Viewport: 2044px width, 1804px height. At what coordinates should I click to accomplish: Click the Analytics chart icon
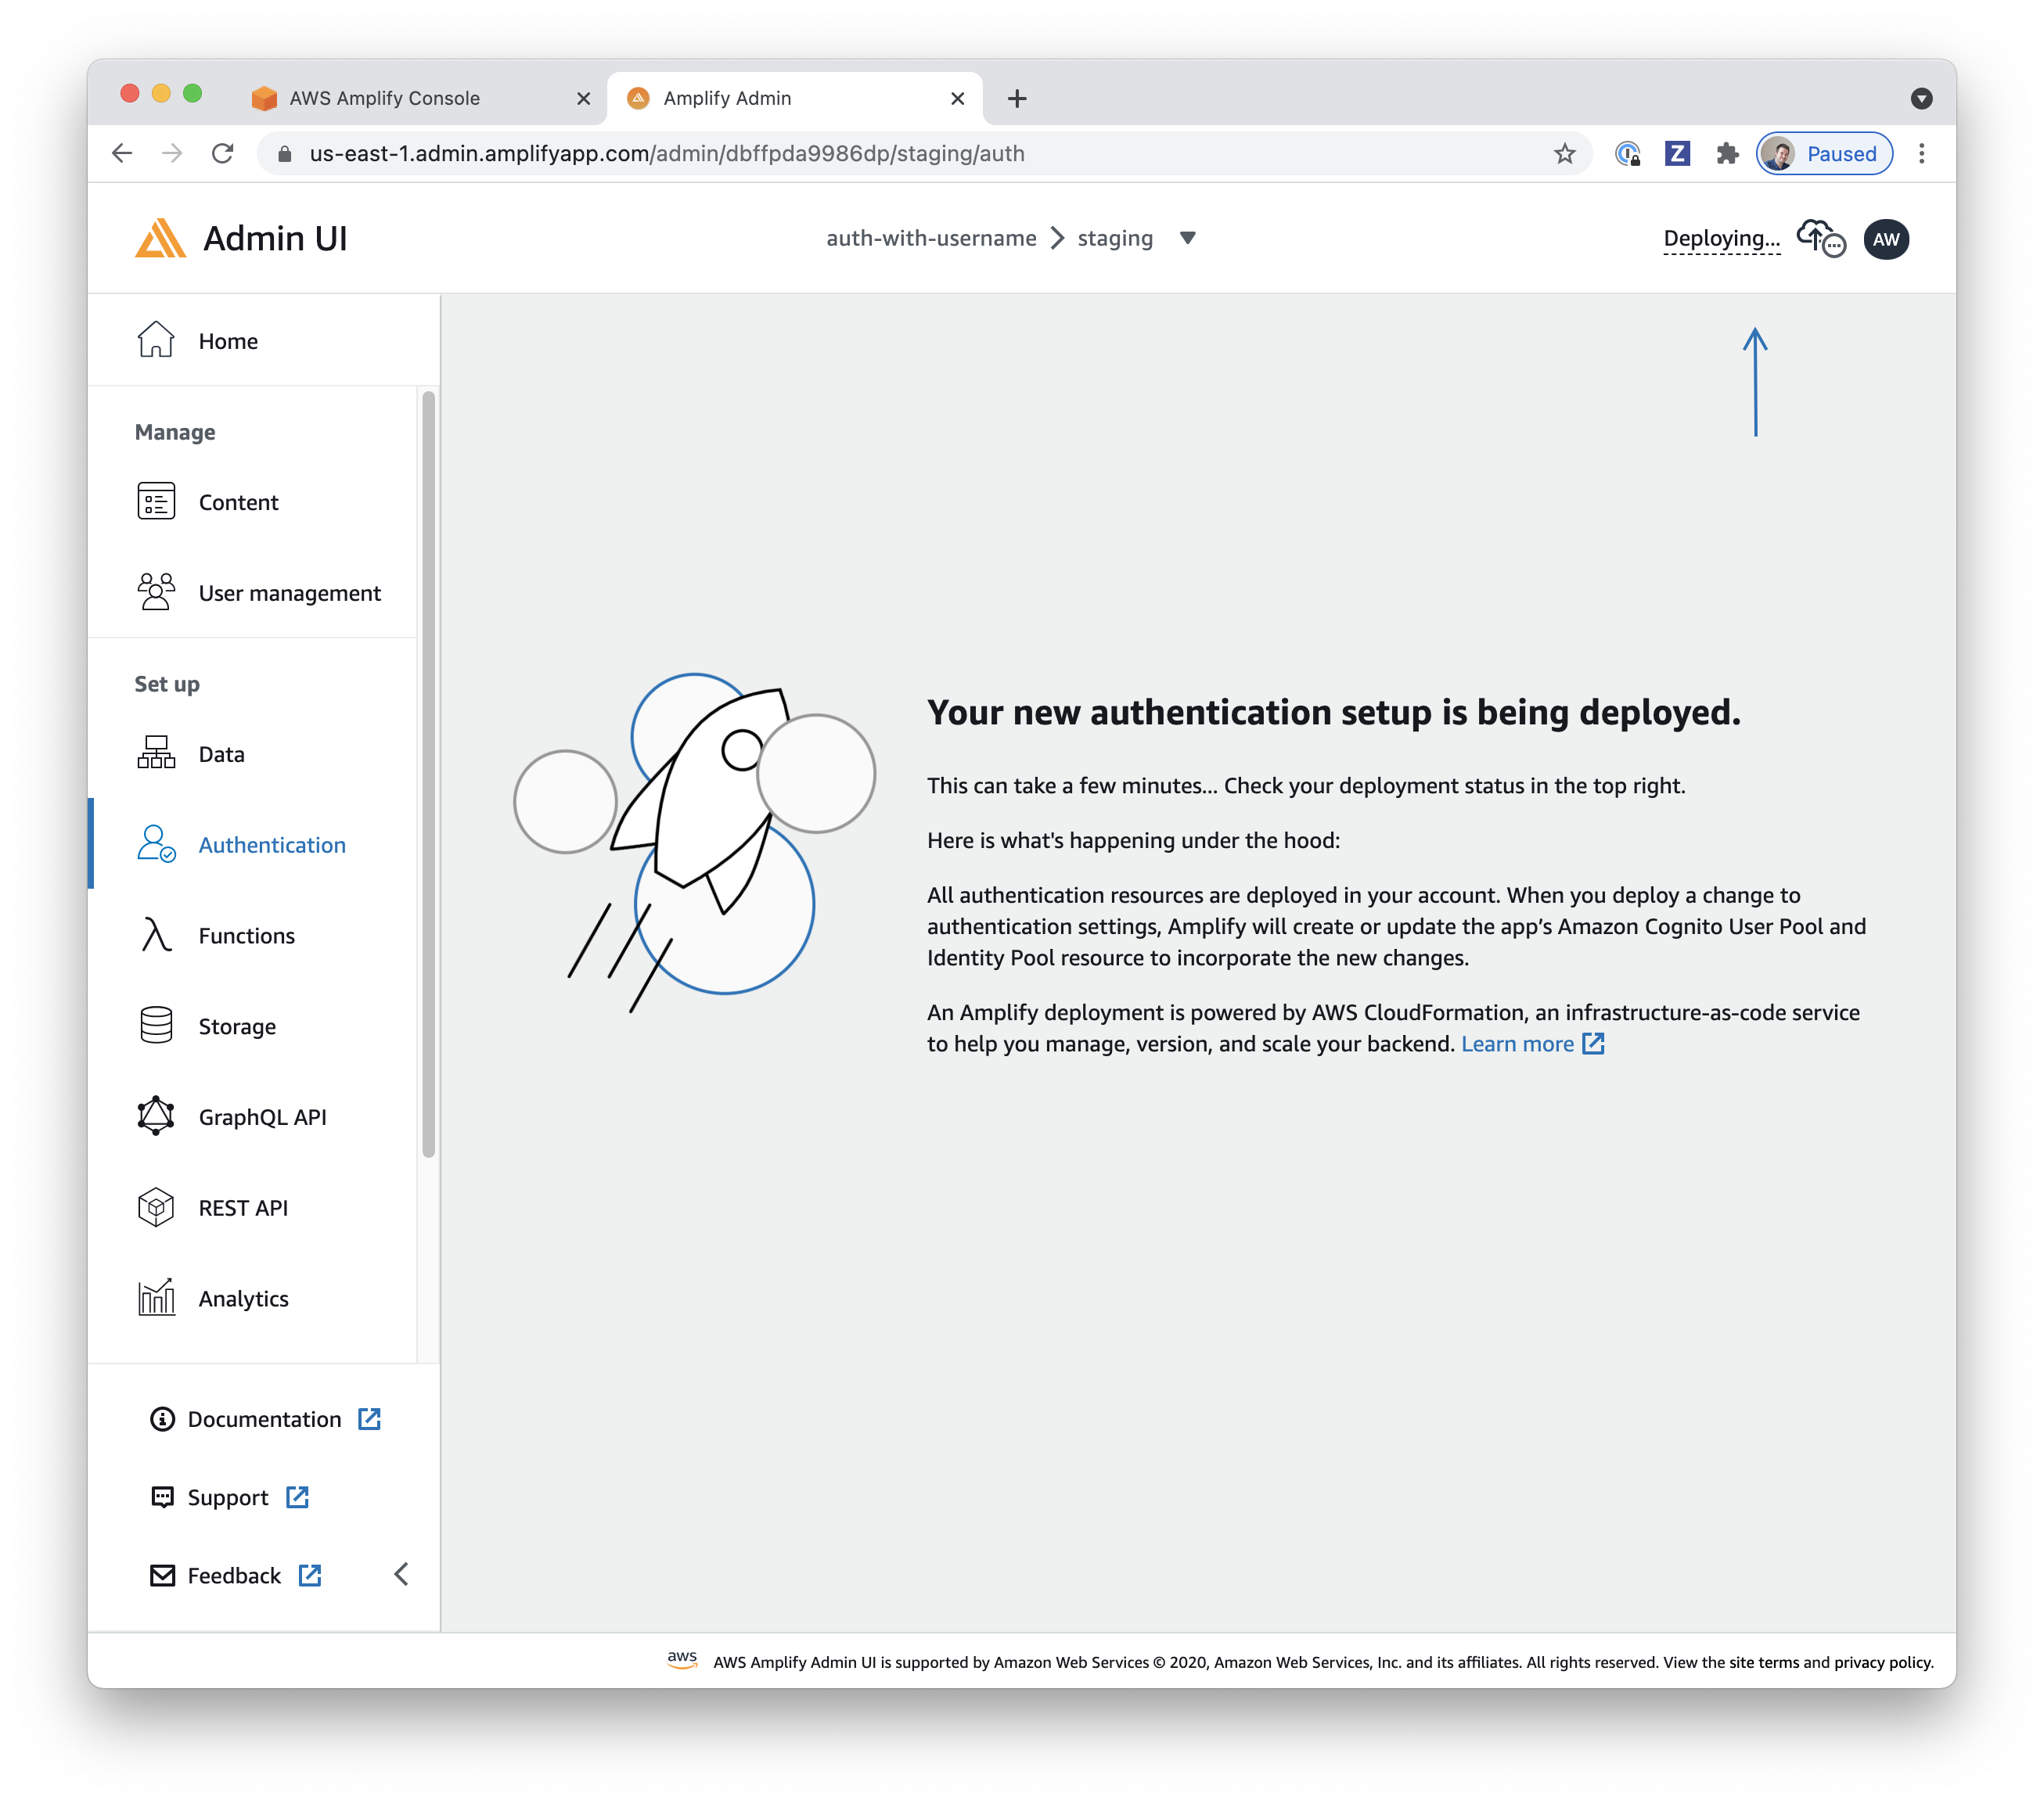click(x=156, y=1297)
